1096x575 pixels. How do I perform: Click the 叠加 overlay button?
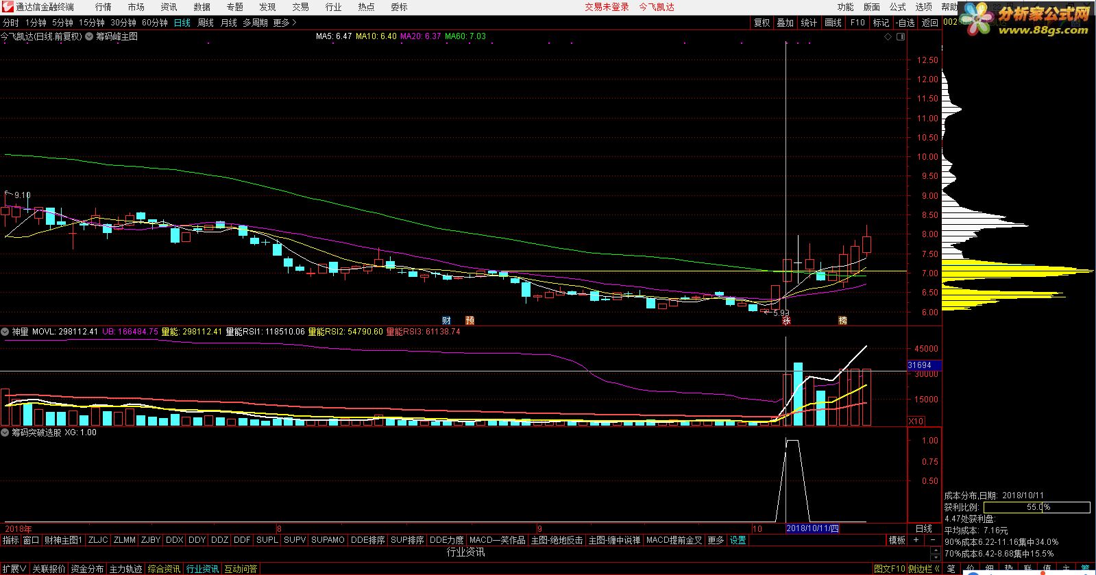tap(786, 23)
